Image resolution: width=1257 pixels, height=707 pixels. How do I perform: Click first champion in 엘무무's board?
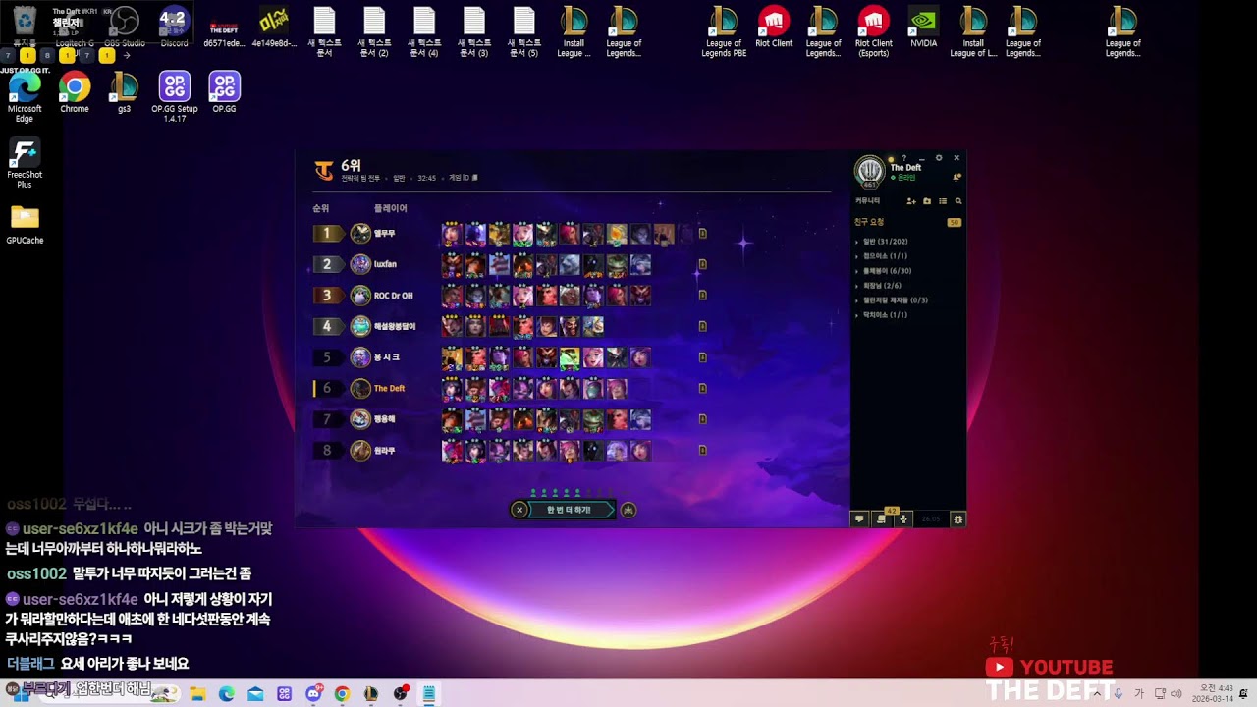pyautogui.click(x=452, y=234)
